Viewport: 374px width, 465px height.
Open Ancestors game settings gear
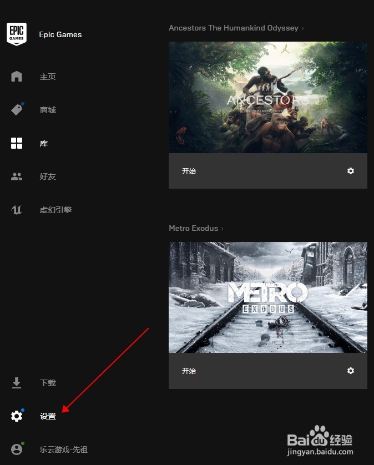pyautogui.click(x=351, y=171)
